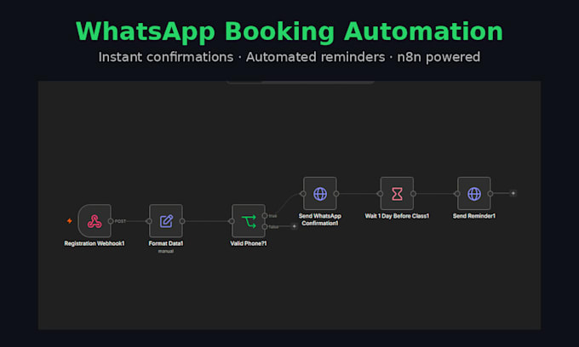Click Format Data1 input connector
Image resolution: width=579 pixels, height=347 pixels.
tap(149, 221)
